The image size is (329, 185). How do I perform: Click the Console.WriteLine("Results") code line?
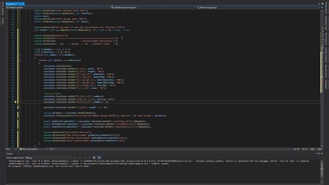point(51,35)
